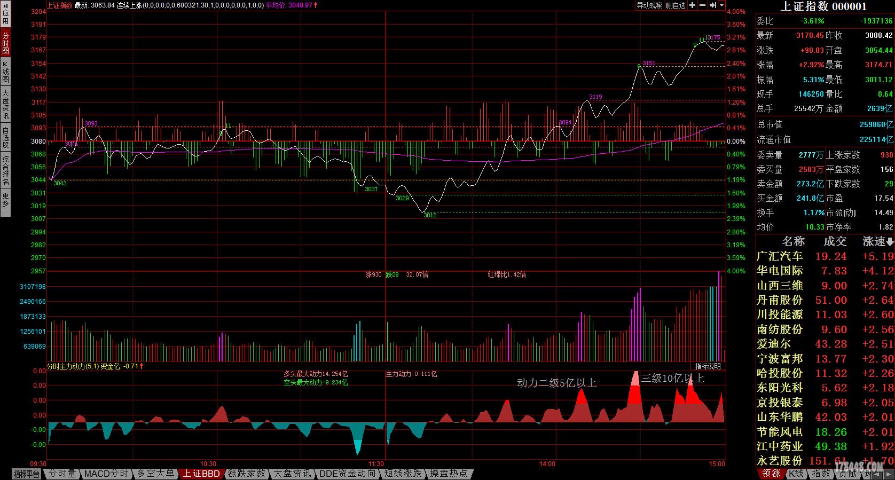Click the plus zoom-in icon in chart toolbar

click(x=692, y=5)
